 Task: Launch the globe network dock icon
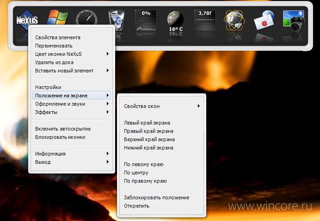coord(234,20)
